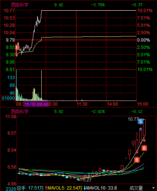Click the 89 volume axis label

click(12, 85)
